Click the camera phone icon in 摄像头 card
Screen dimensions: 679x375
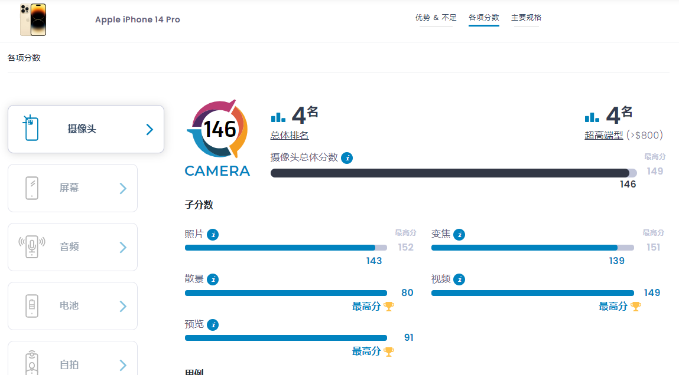pos(31,128)
